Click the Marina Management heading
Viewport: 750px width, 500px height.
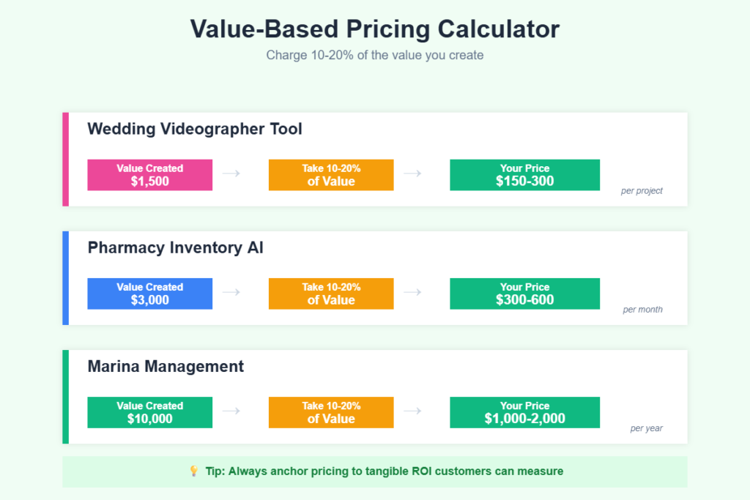click(x=166, y=366)
